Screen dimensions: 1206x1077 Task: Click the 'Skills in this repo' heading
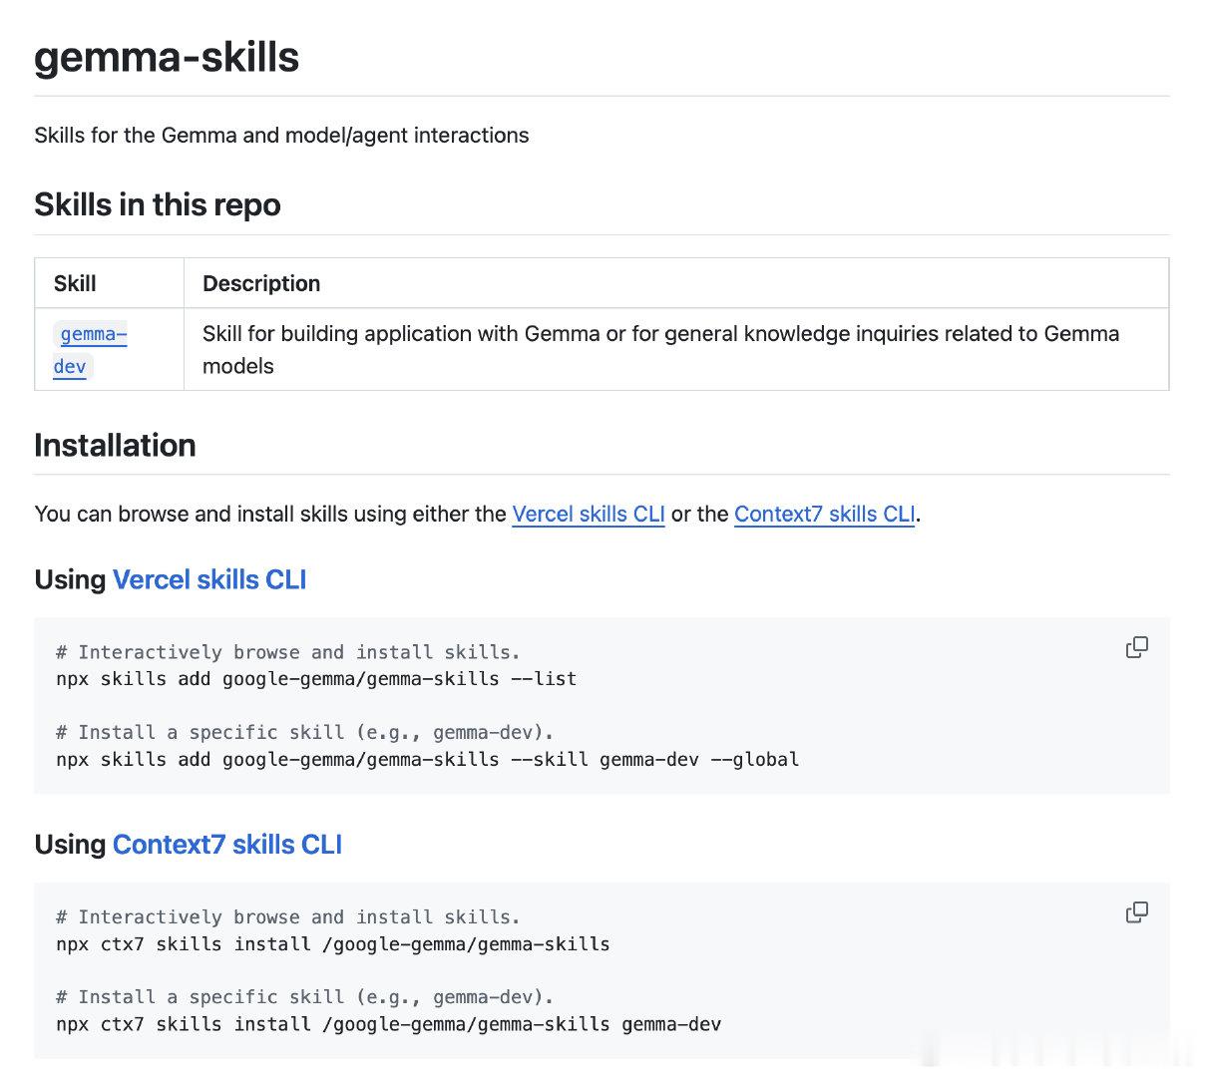coord(158,204)
